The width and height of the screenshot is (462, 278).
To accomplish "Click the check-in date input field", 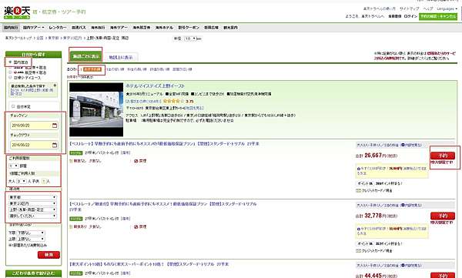I will [x=34, y=126].
